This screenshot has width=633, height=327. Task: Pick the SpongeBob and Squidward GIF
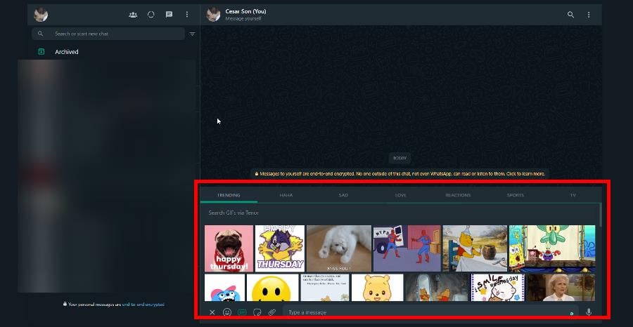pyautogui.click(x=552, y=248)
